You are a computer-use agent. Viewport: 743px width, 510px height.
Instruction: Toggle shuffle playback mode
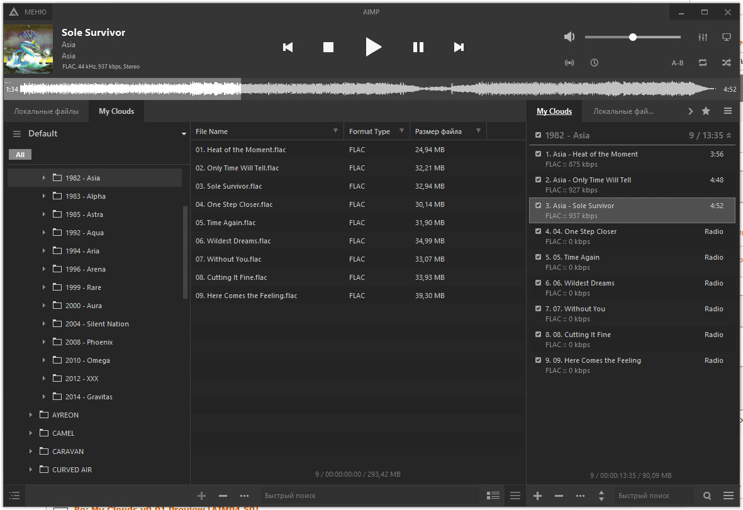727,62
